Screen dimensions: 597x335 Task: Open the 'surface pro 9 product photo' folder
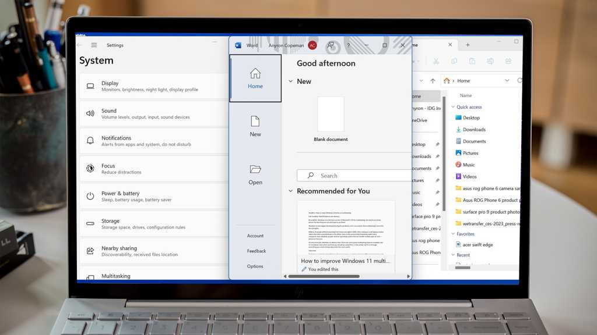pyautogui.click(x=487, y=212)
